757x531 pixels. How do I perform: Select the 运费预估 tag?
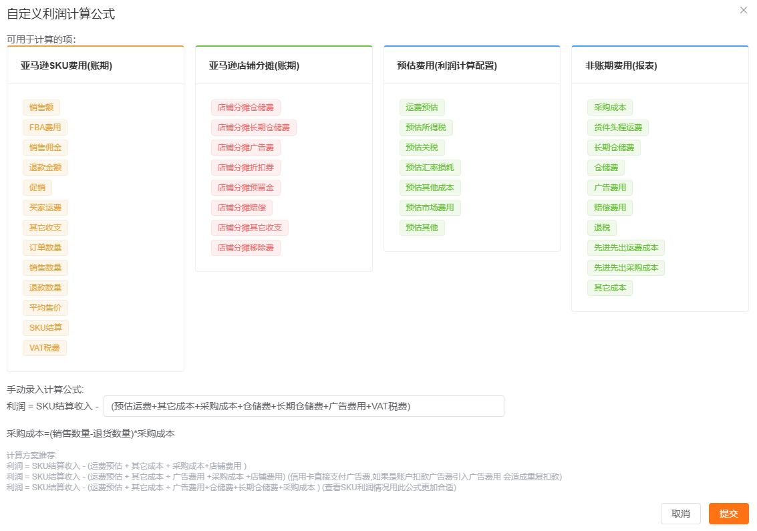click(422, 108)
